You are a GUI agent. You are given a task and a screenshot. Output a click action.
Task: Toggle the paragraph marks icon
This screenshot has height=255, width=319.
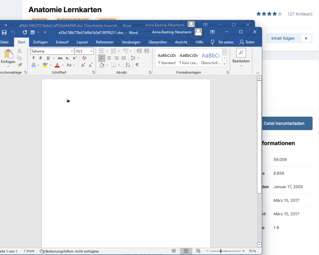coord(137,65)
